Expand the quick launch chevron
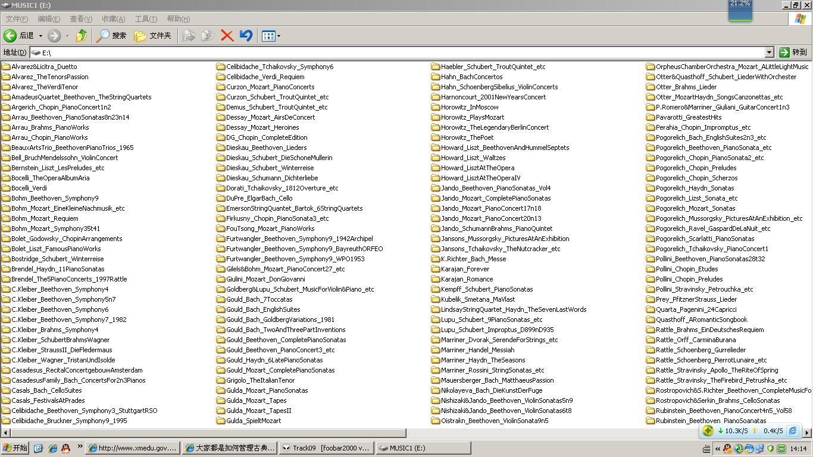 [80, 446]
